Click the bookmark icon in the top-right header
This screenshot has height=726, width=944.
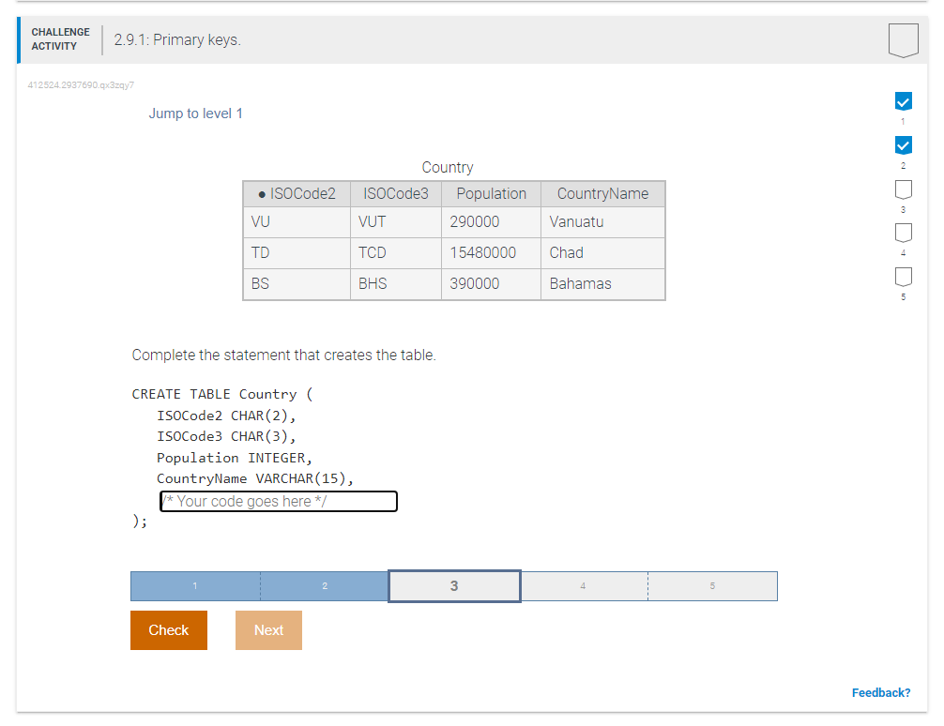click(x=903, y=39)
